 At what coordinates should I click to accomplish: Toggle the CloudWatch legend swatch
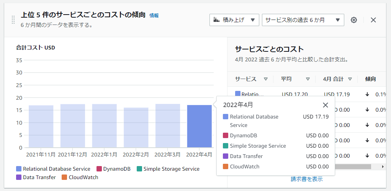[x=64, y=177]
